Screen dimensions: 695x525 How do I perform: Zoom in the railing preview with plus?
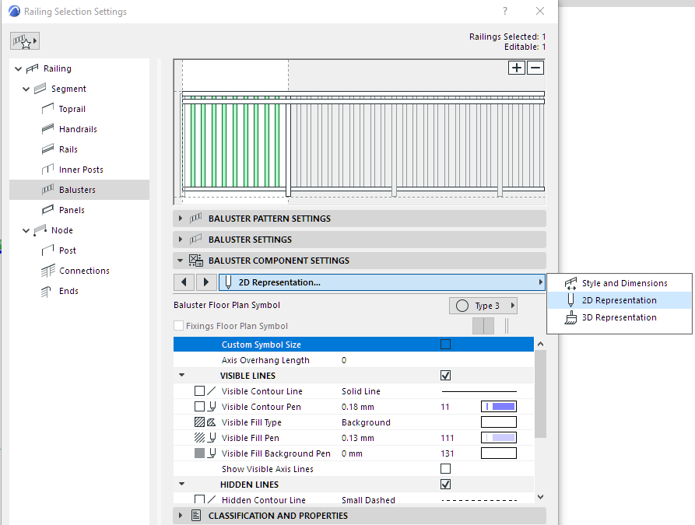pyautogui.click(x=517, y=68)
